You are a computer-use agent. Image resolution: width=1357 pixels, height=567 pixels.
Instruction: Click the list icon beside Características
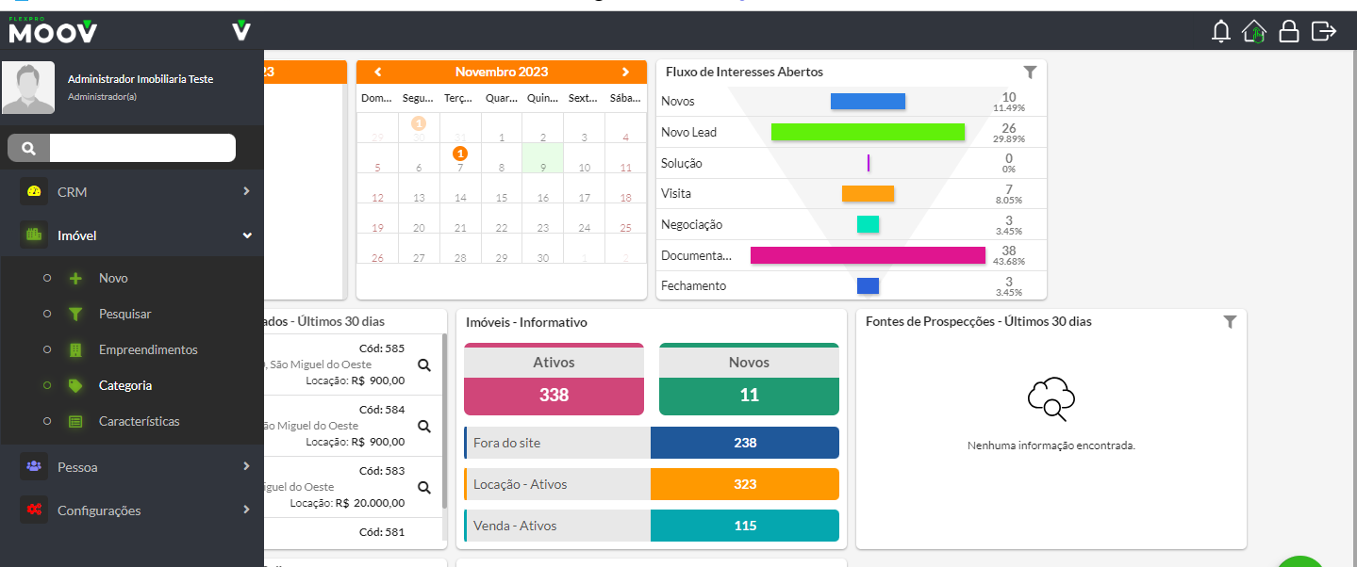point(75,422)
